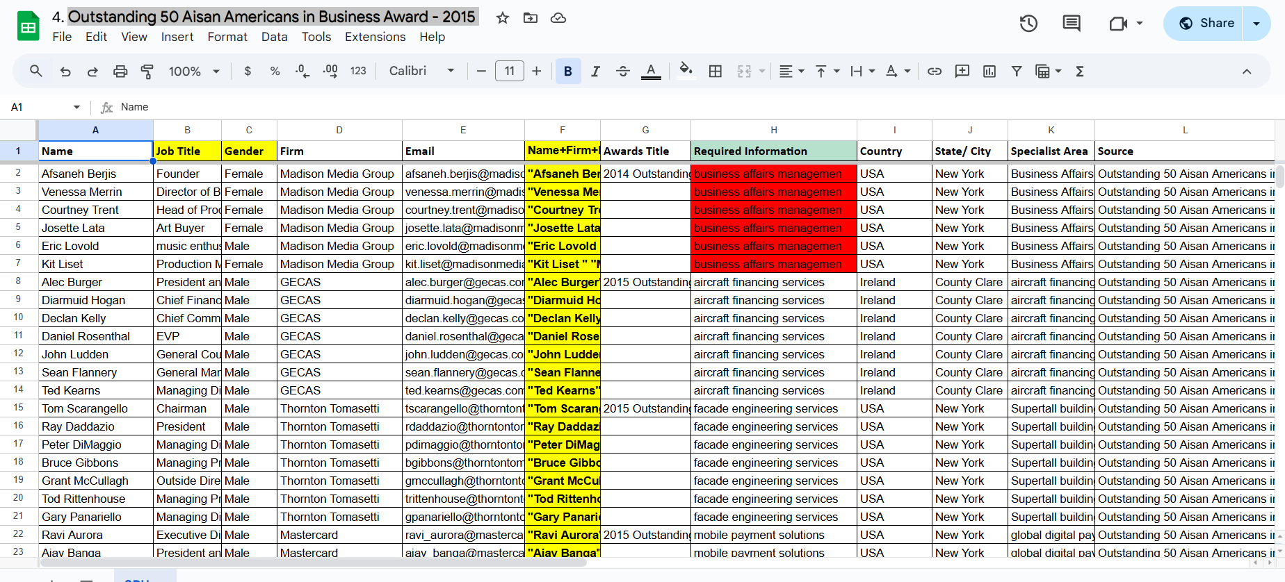Open the comments panel icon
The width and height of the screenshot is (1285, 582).
coord(1072,24)
